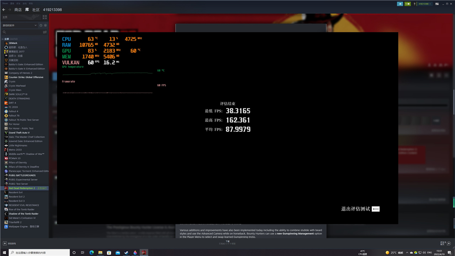Toggle ready-to-play filter icon
The width and height of the screenshot is (455, 256).
click(x=45, y=25)
